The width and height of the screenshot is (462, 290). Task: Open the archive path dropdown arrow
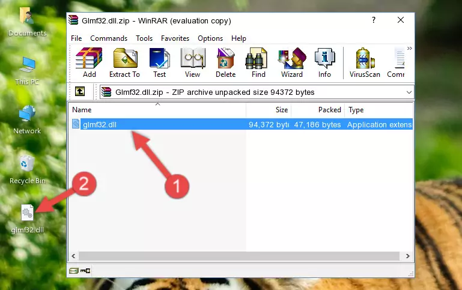coord(409,92)
